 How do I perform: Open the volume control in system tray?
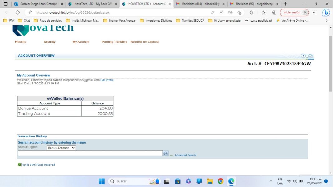[x=295, y=181]
